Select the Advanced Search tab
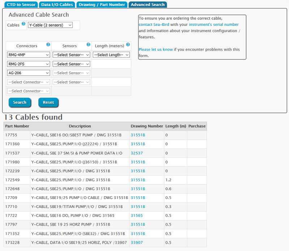289x251 pixels. coord(147,5)
